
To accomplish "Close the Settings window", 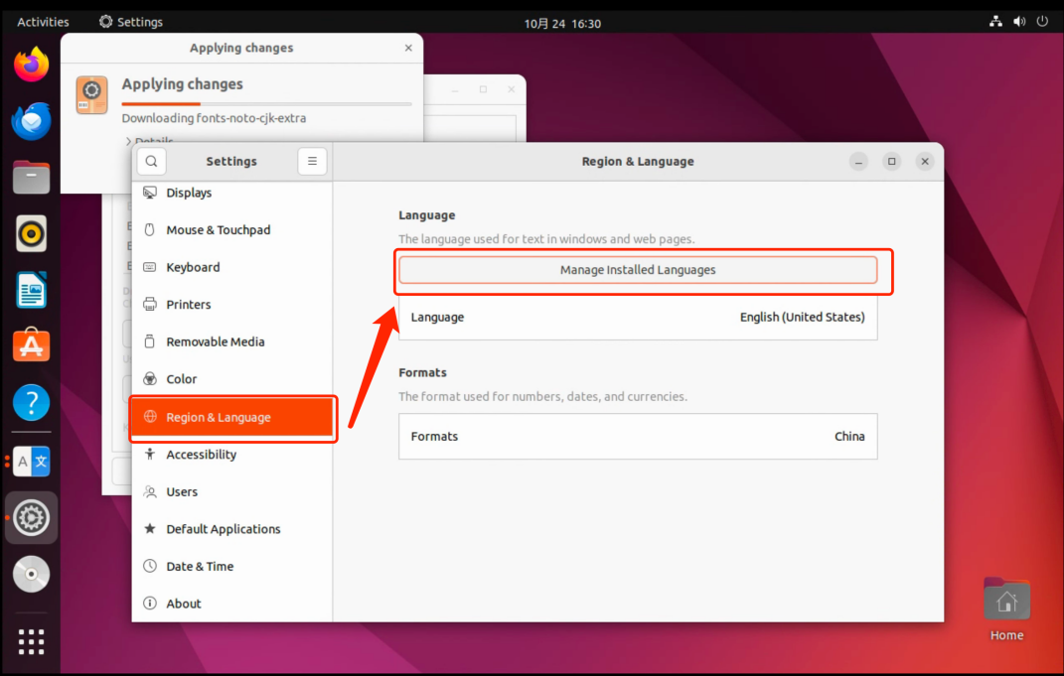I will (x=925, y=162).
